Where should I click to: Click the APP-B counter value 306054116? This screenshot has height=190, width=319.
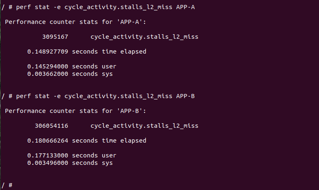[x=51, y=126]
